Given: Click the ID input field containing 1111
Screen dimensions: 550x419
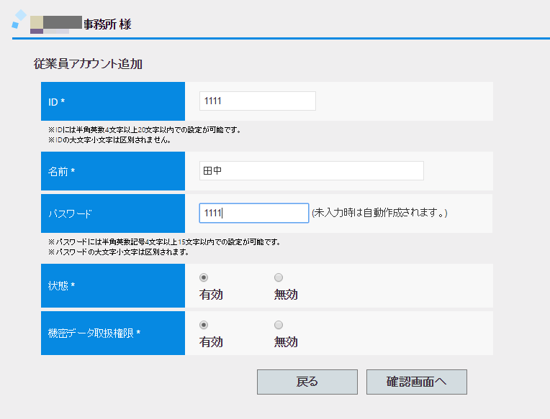Looking at the screenshot, I should coord(257,101).
